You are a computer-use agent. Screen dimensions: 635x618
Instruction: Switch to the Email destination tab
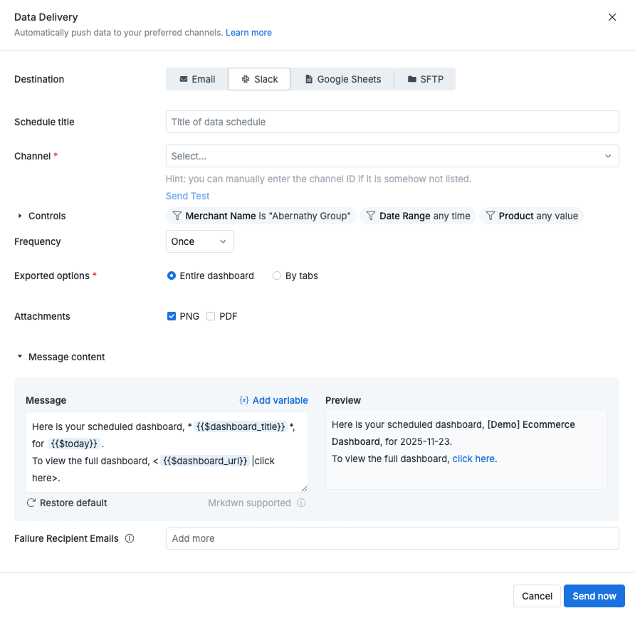pyautogui.click(x=196, y=79)
